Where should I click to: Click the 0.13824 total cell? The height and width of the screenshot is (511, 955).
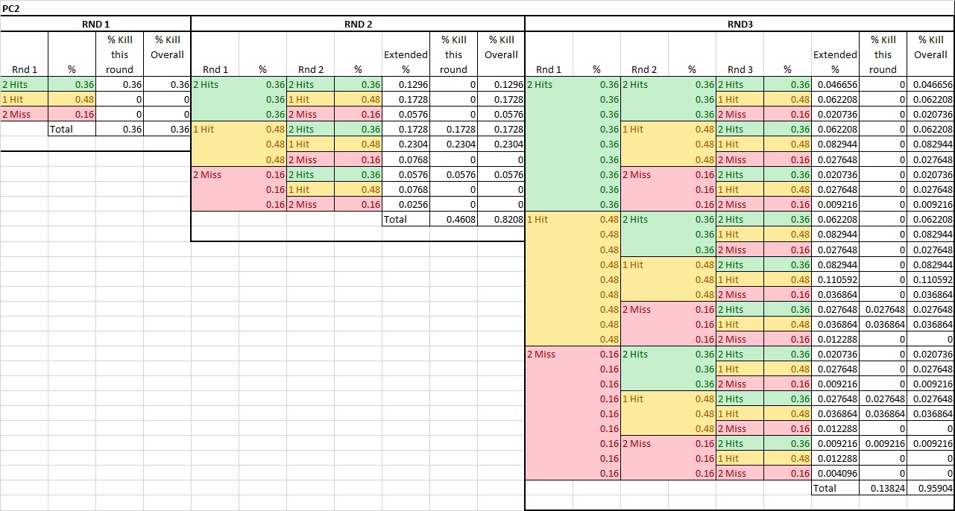(883, 489)
